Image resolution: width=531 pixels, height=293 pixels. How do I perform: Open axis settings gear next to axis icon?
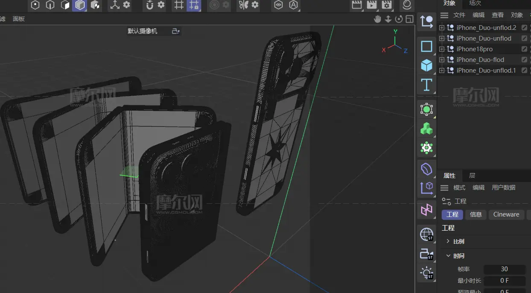point(126,5)
